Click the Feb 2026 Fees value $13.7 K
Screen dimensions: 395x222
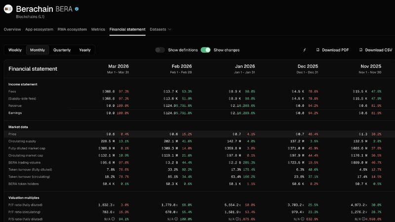pos(170,92)
